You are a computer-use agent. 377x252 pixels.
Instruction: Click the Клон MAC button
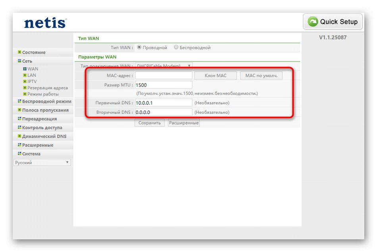click(215, 75)
